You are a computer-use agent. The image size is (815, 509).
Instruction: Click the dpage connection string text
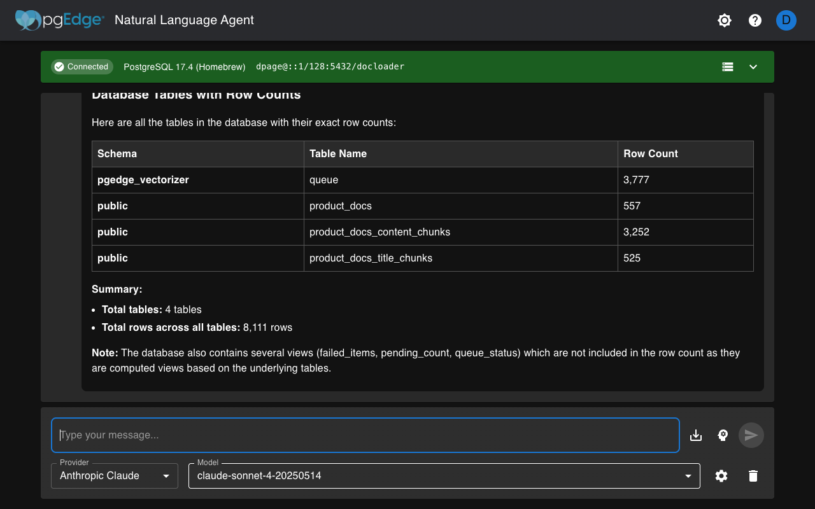tap(330, 67)
